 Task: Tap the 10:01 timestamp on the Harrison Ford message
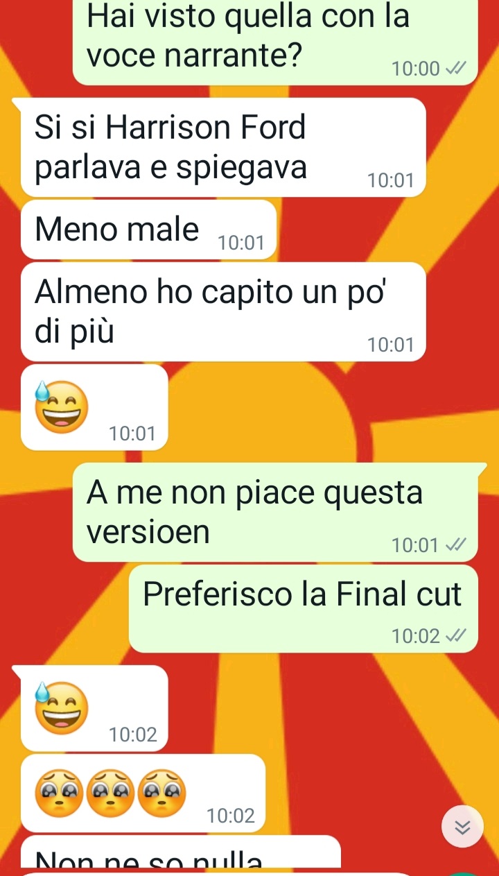click(x=391, y=181)
